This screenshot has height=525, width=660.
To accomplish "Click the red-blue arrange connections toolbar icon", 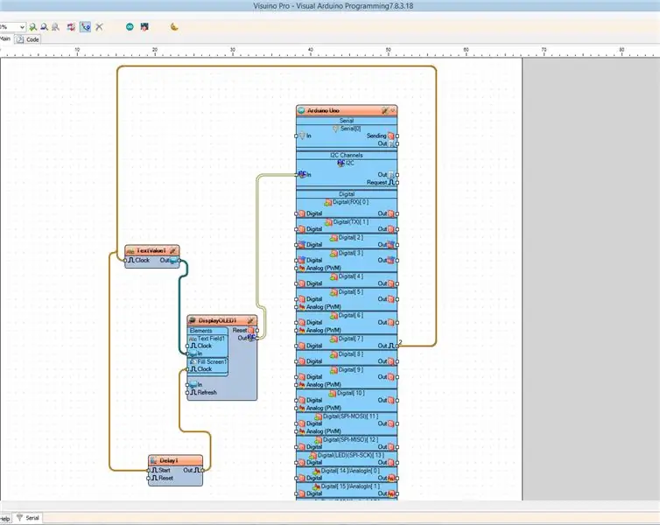I will (71, 27).
